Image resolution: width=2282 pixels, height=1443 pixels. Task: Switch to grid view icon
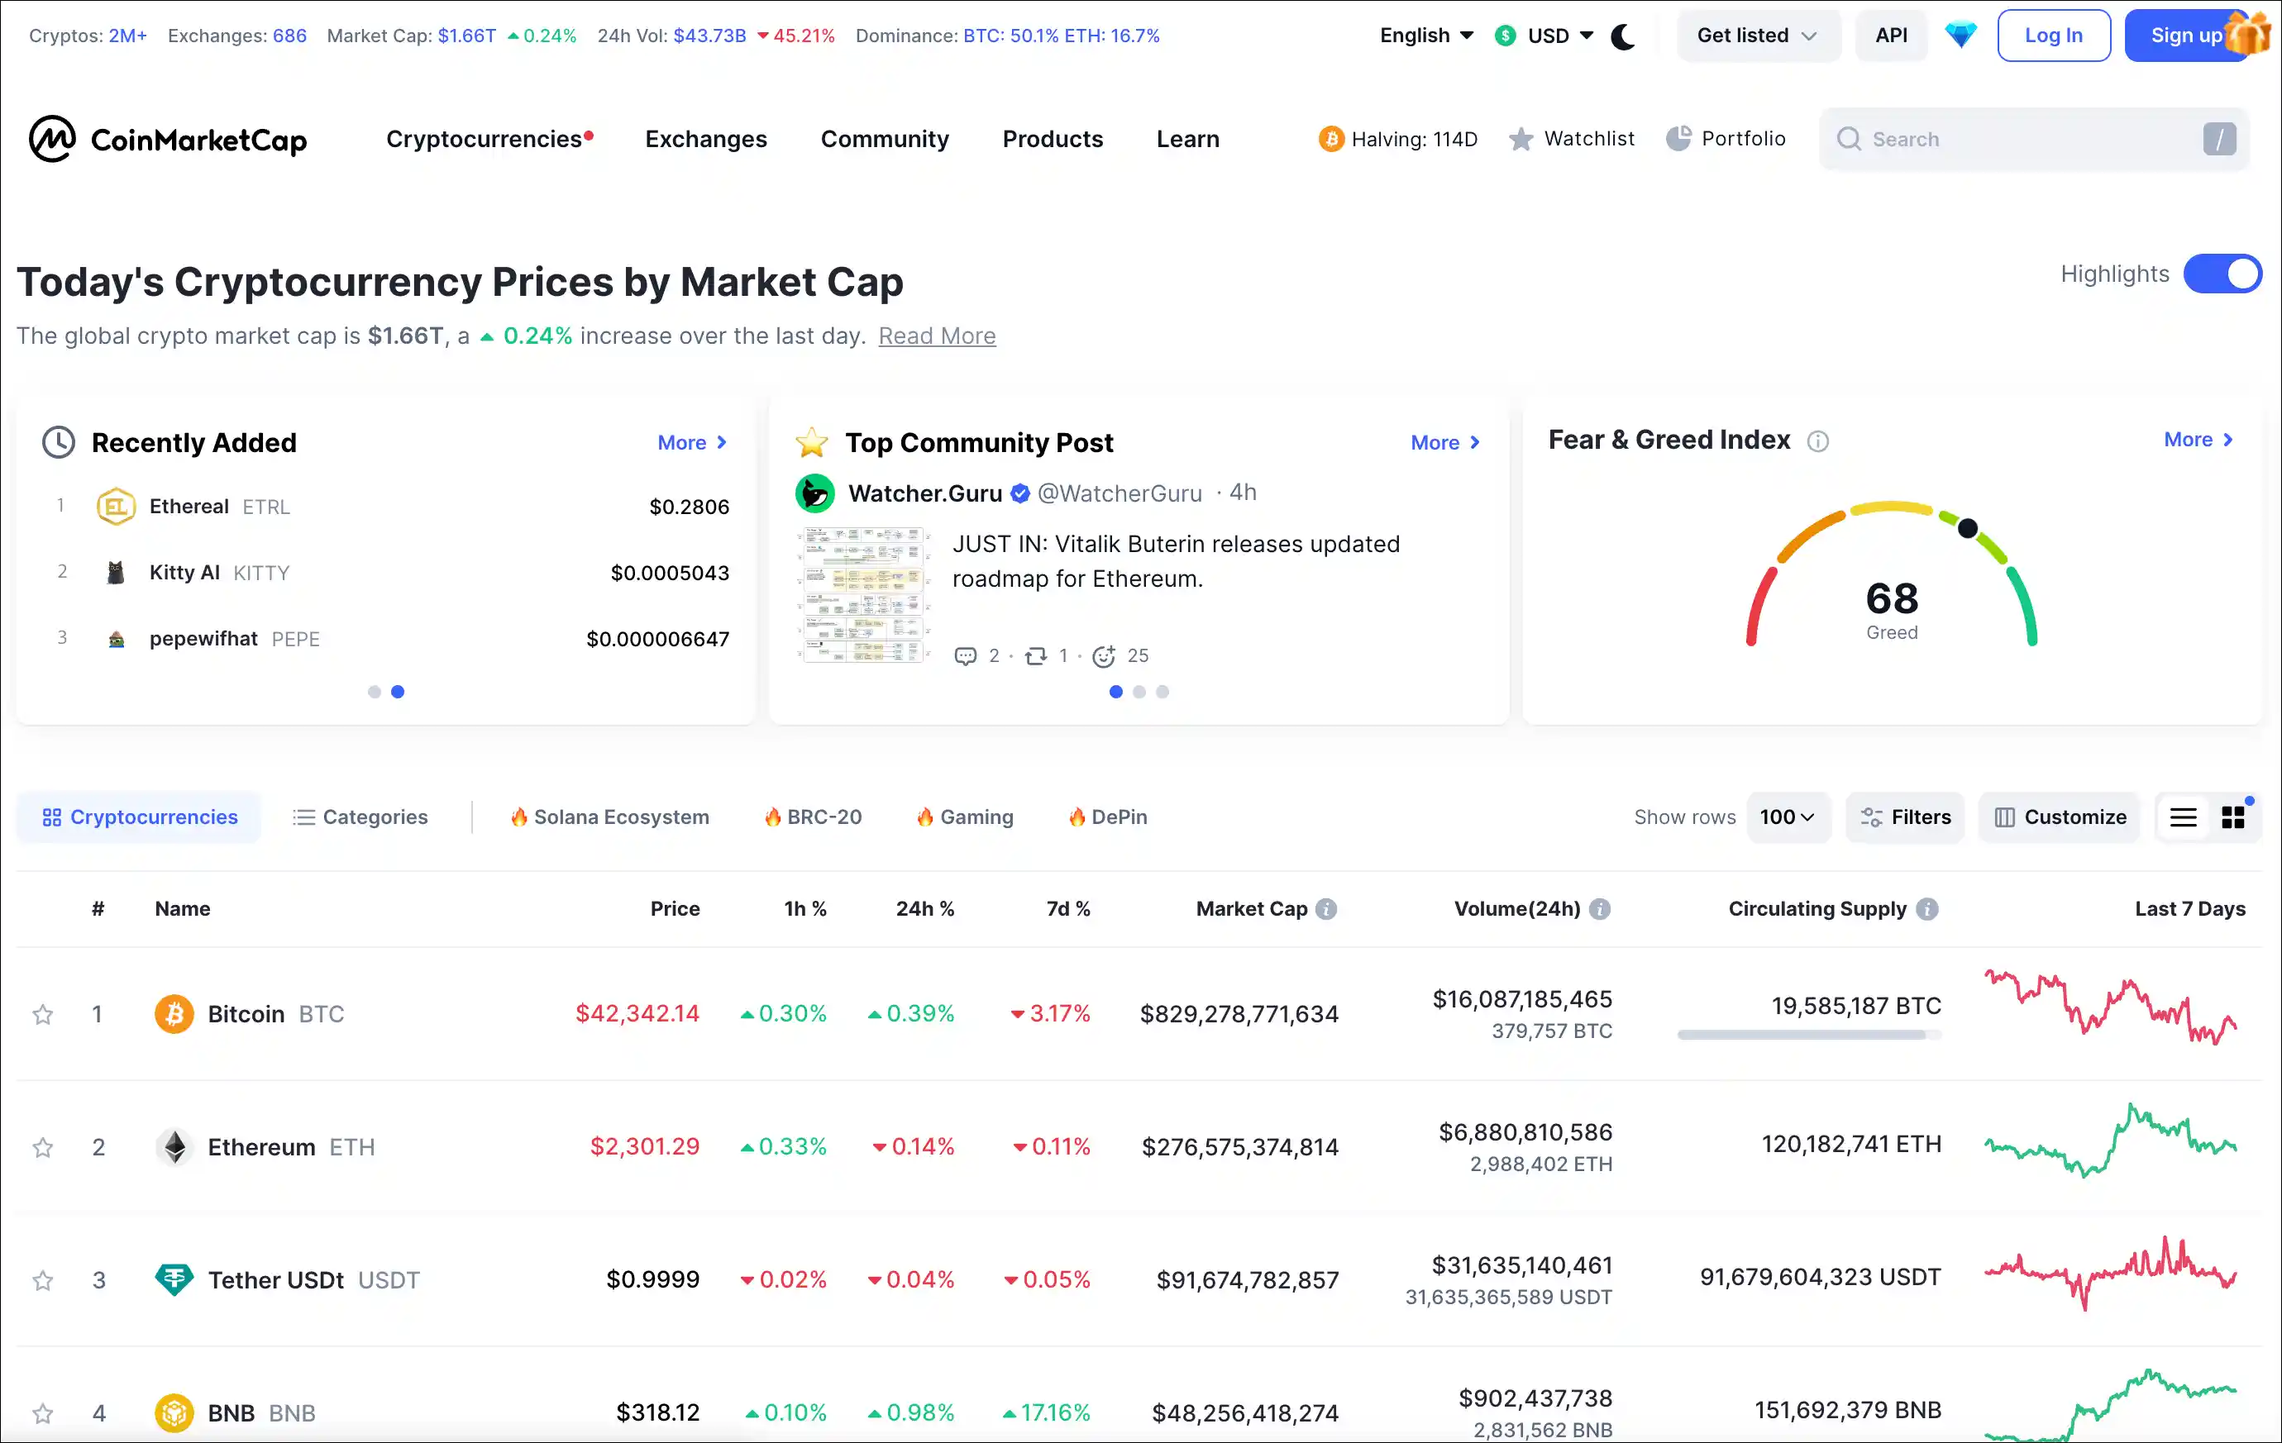click(2234, 817)
